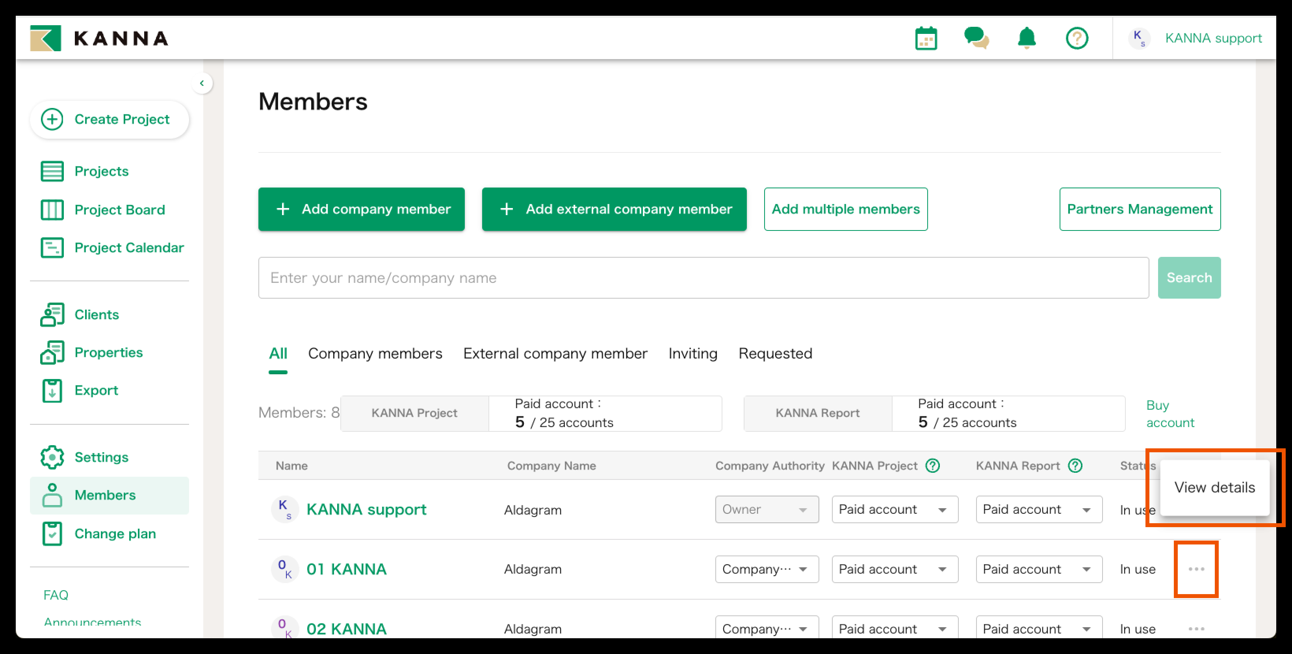This screenshot has width=1292, height=654.
Task: Open KANNA support's KANNA Project account dropdown
Action: point(894,509)
